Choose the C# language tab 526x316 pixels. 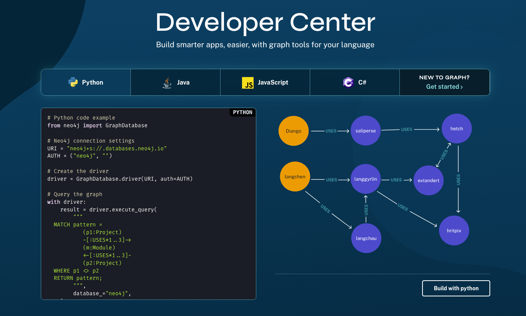[x=355, y=82]
